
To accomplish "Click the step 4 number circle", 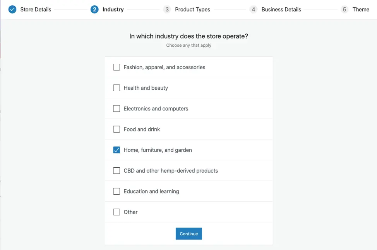I will click(x=253, y=9).
